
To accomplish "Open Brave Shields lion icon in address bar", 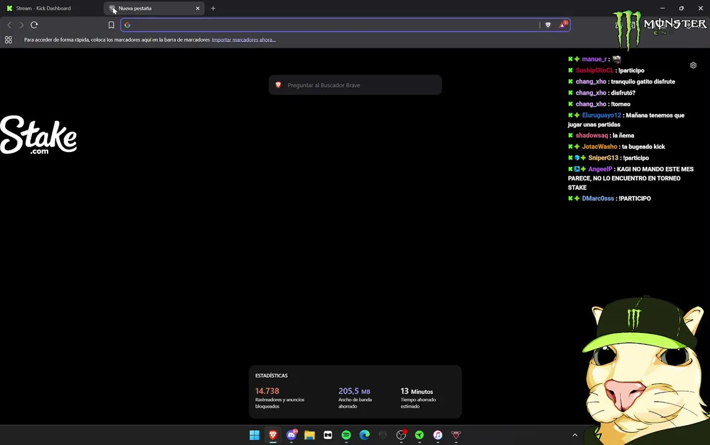I will (548, 25).
